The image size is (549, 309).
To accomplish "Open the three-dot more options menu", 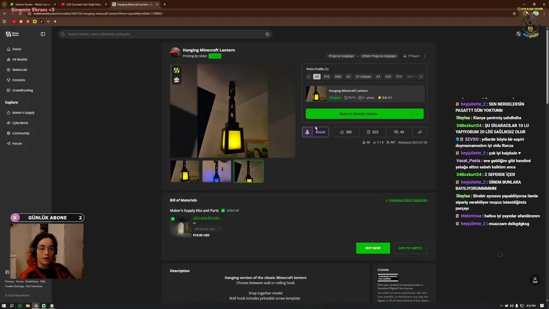I will tap(425, 56).
